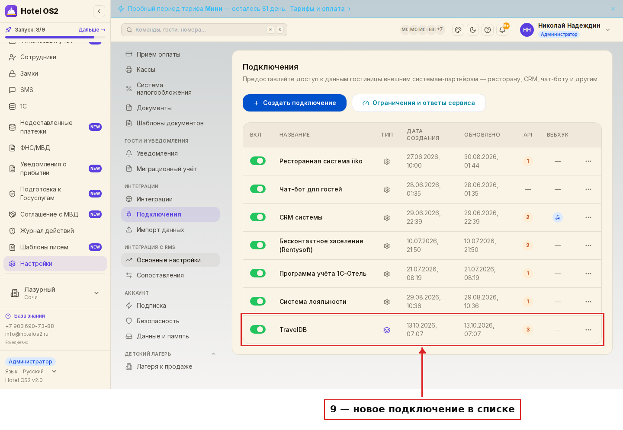This screenshot has width=623, height=430.
Task: Disable the Ресторанная система iiko connection
Action: pos(258,161)
